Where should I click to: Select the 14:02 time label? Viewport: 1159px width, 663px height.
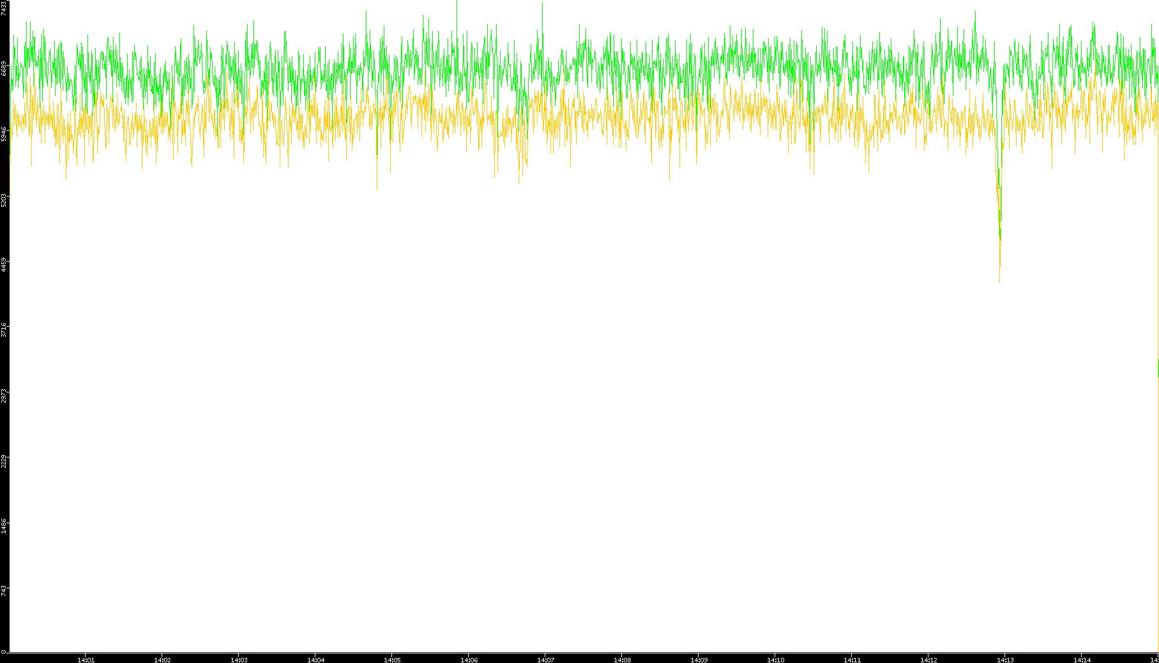pos(163,660)
